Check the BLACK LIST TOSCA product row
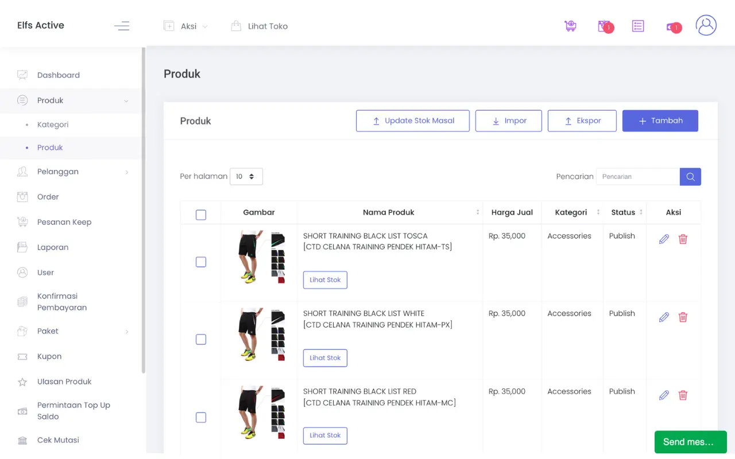The image size is (735, 459). pos(201,262)
